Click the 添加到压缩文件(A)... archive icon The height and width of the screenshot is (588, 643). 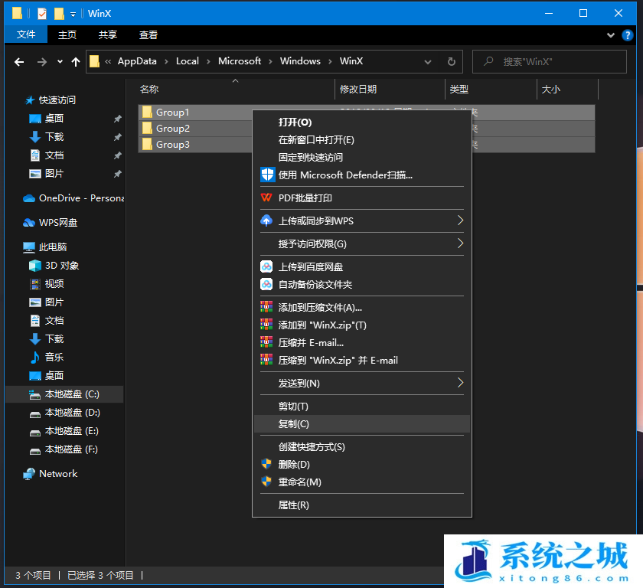pos(266,307)
